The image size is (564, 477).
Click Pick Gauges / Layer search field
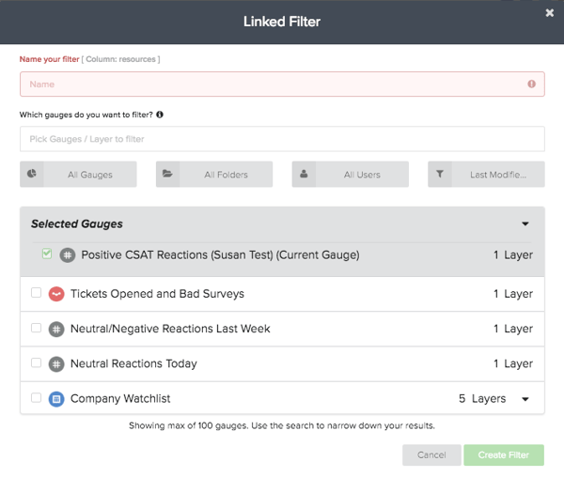click(282, 139)
